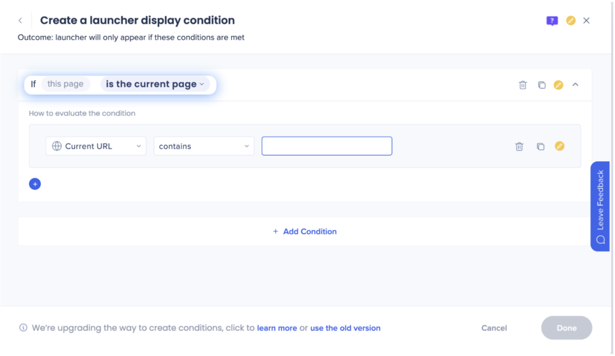This screenshot has width=615, height=356.
Task: Click the empty URL value input field
Action: 327,146
